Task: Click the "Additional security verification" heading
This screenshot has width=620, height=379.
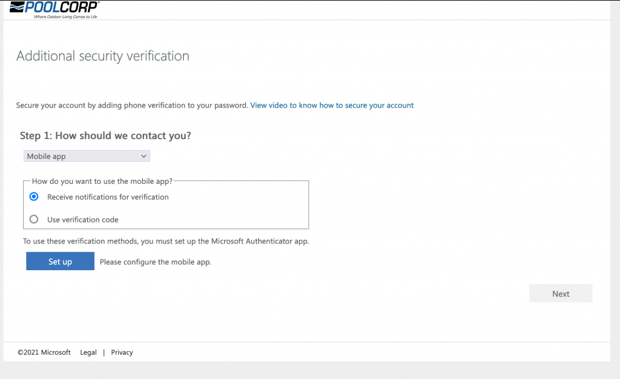Action: [103, 56]
